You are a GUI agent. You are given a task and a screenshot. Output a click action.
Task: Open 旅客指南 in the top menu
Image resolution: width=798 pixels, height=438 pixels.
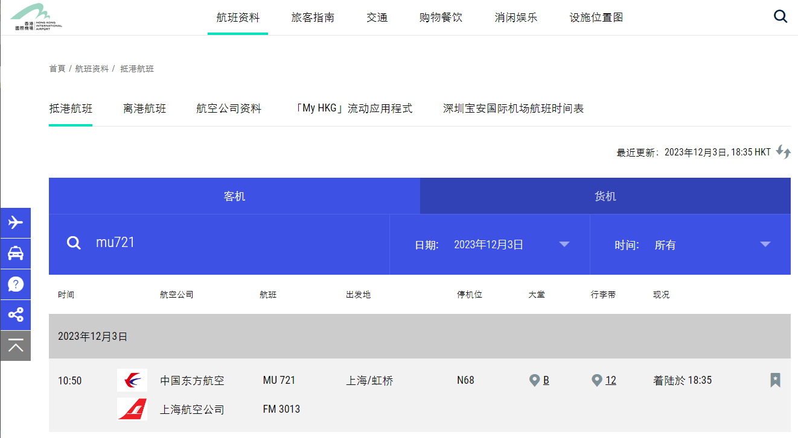pyautogui.click(x=313, y=17)
